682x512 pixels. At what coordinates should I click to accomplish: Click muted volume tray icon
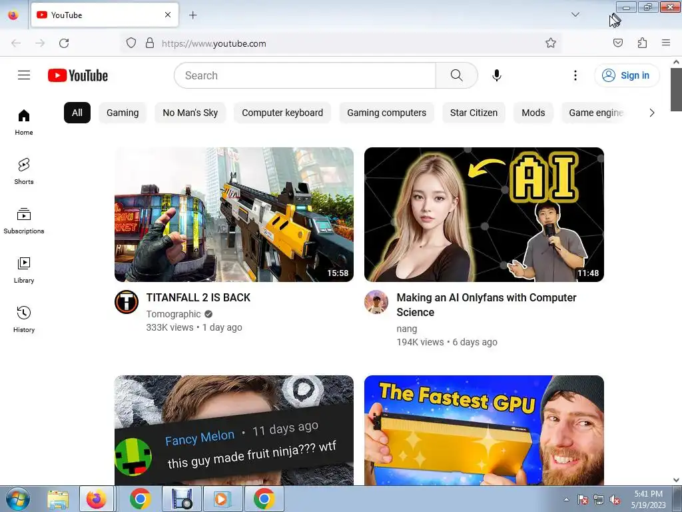[615, 499]
